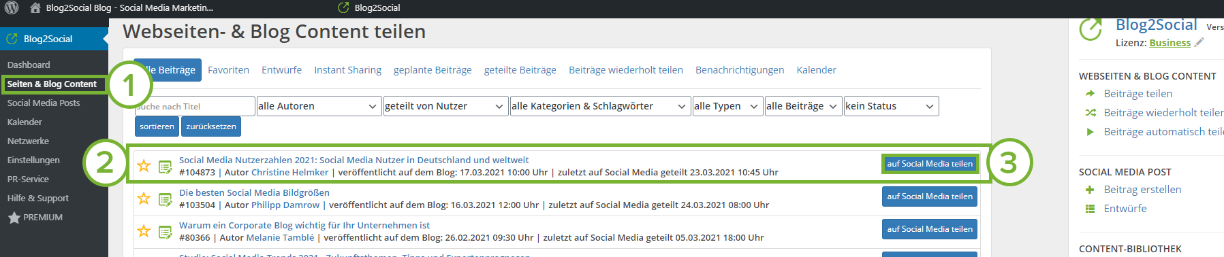Click the green plus icon beside Beitrag erstellen
This screenshot has width=1224, height=257.
point(1090,190)
